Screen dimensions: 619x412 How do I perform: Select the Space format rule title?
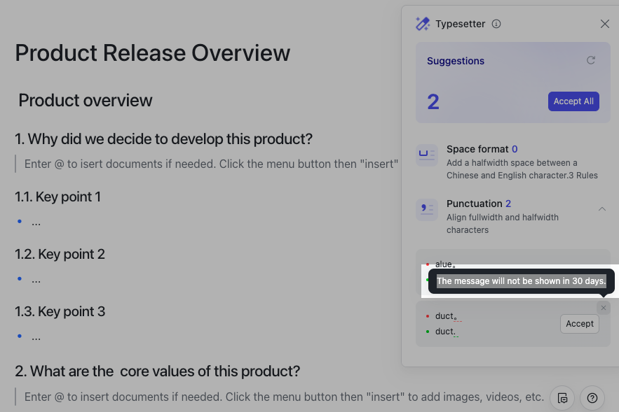[x=477, y=149]
